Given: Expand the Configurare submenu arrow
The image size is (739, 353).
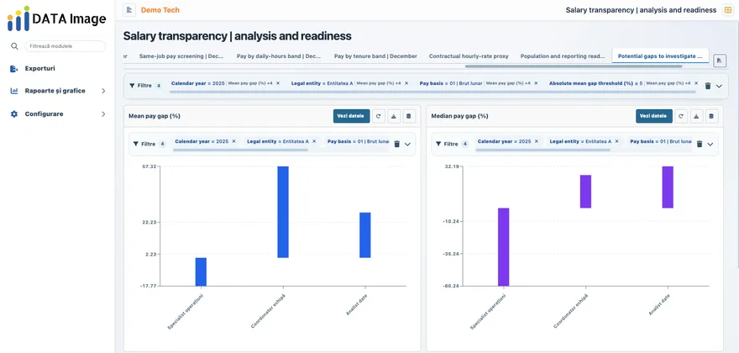Looking at the screenshot, I should [x=103, y=113].
